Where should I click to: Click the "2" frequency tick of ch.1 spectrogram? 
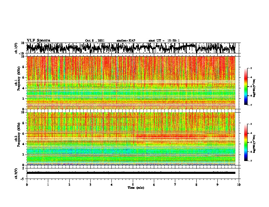[x=24, y=99]
